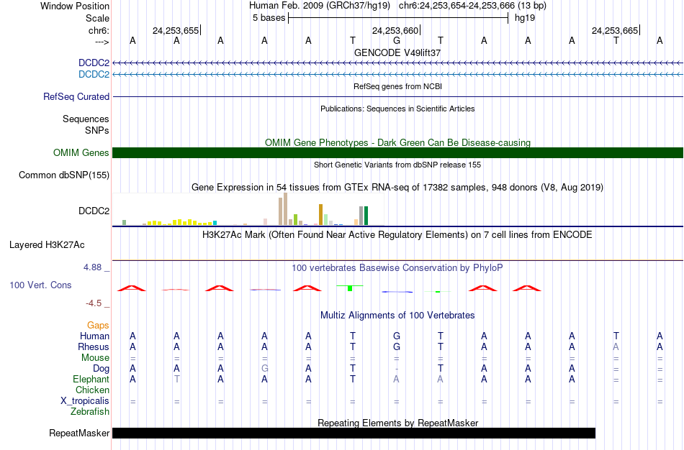Click the faded G base in Dog row

(x=264, y=369)
